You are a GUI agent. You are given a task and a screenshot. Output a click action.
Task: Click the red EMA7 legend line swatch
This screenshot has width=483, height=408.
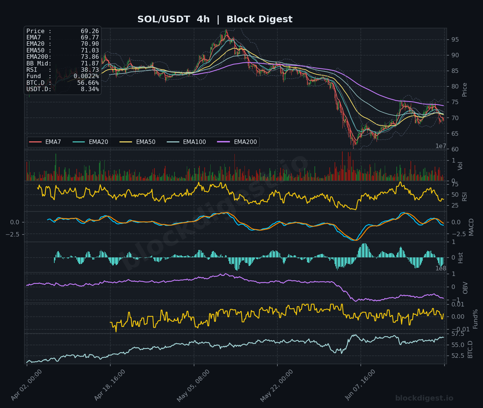tap(35, 142)
